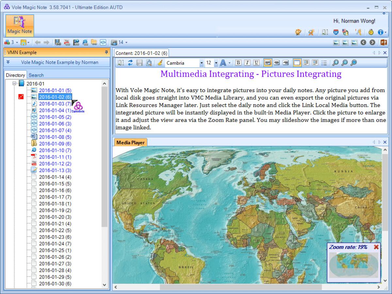Open the font size 12 dropdown
Image resolution: width=392 pixels, height=294 pixels.
pyautogui.click(x=216, y=63)
